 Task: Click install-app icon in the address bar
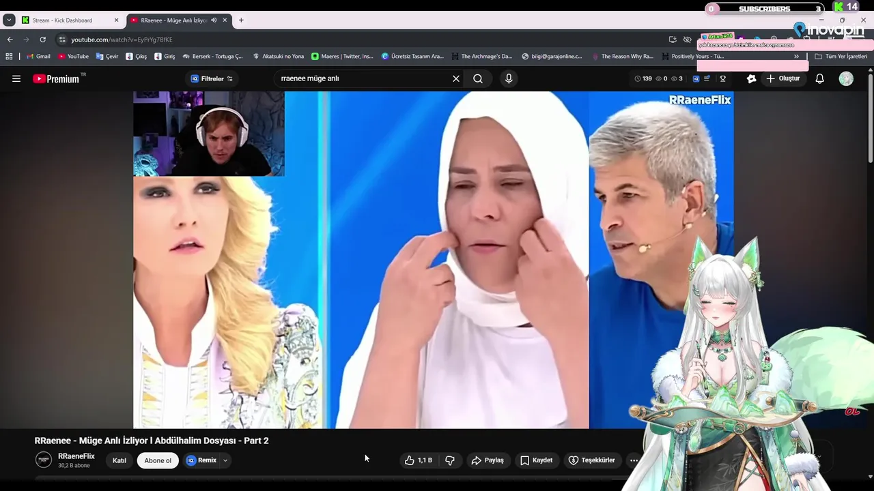673,40
